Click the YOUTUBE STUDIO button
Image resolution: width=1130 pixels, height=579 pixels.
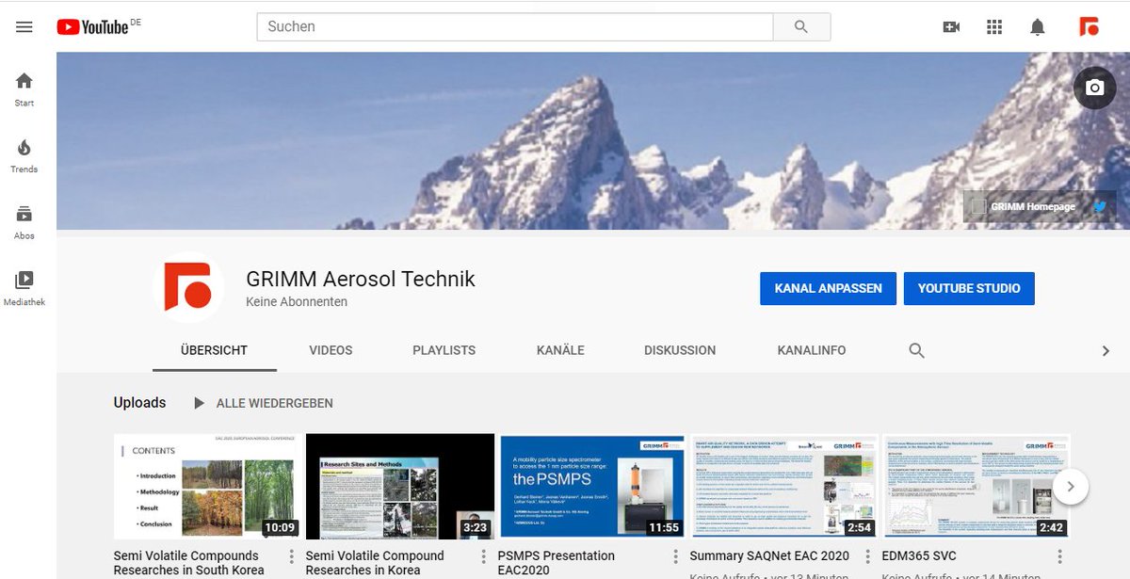click(x=969, y=288)
